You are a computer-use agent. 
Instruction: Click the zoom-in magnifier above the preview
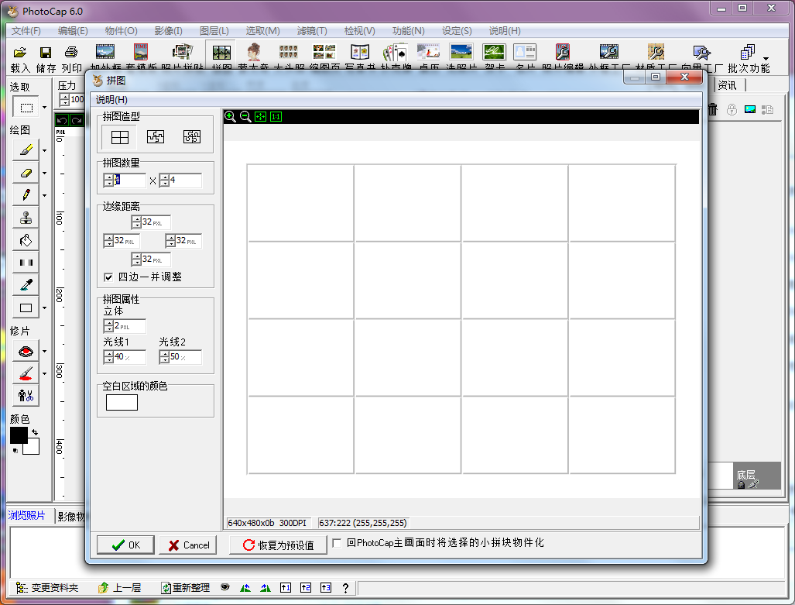tap(231, 117)
